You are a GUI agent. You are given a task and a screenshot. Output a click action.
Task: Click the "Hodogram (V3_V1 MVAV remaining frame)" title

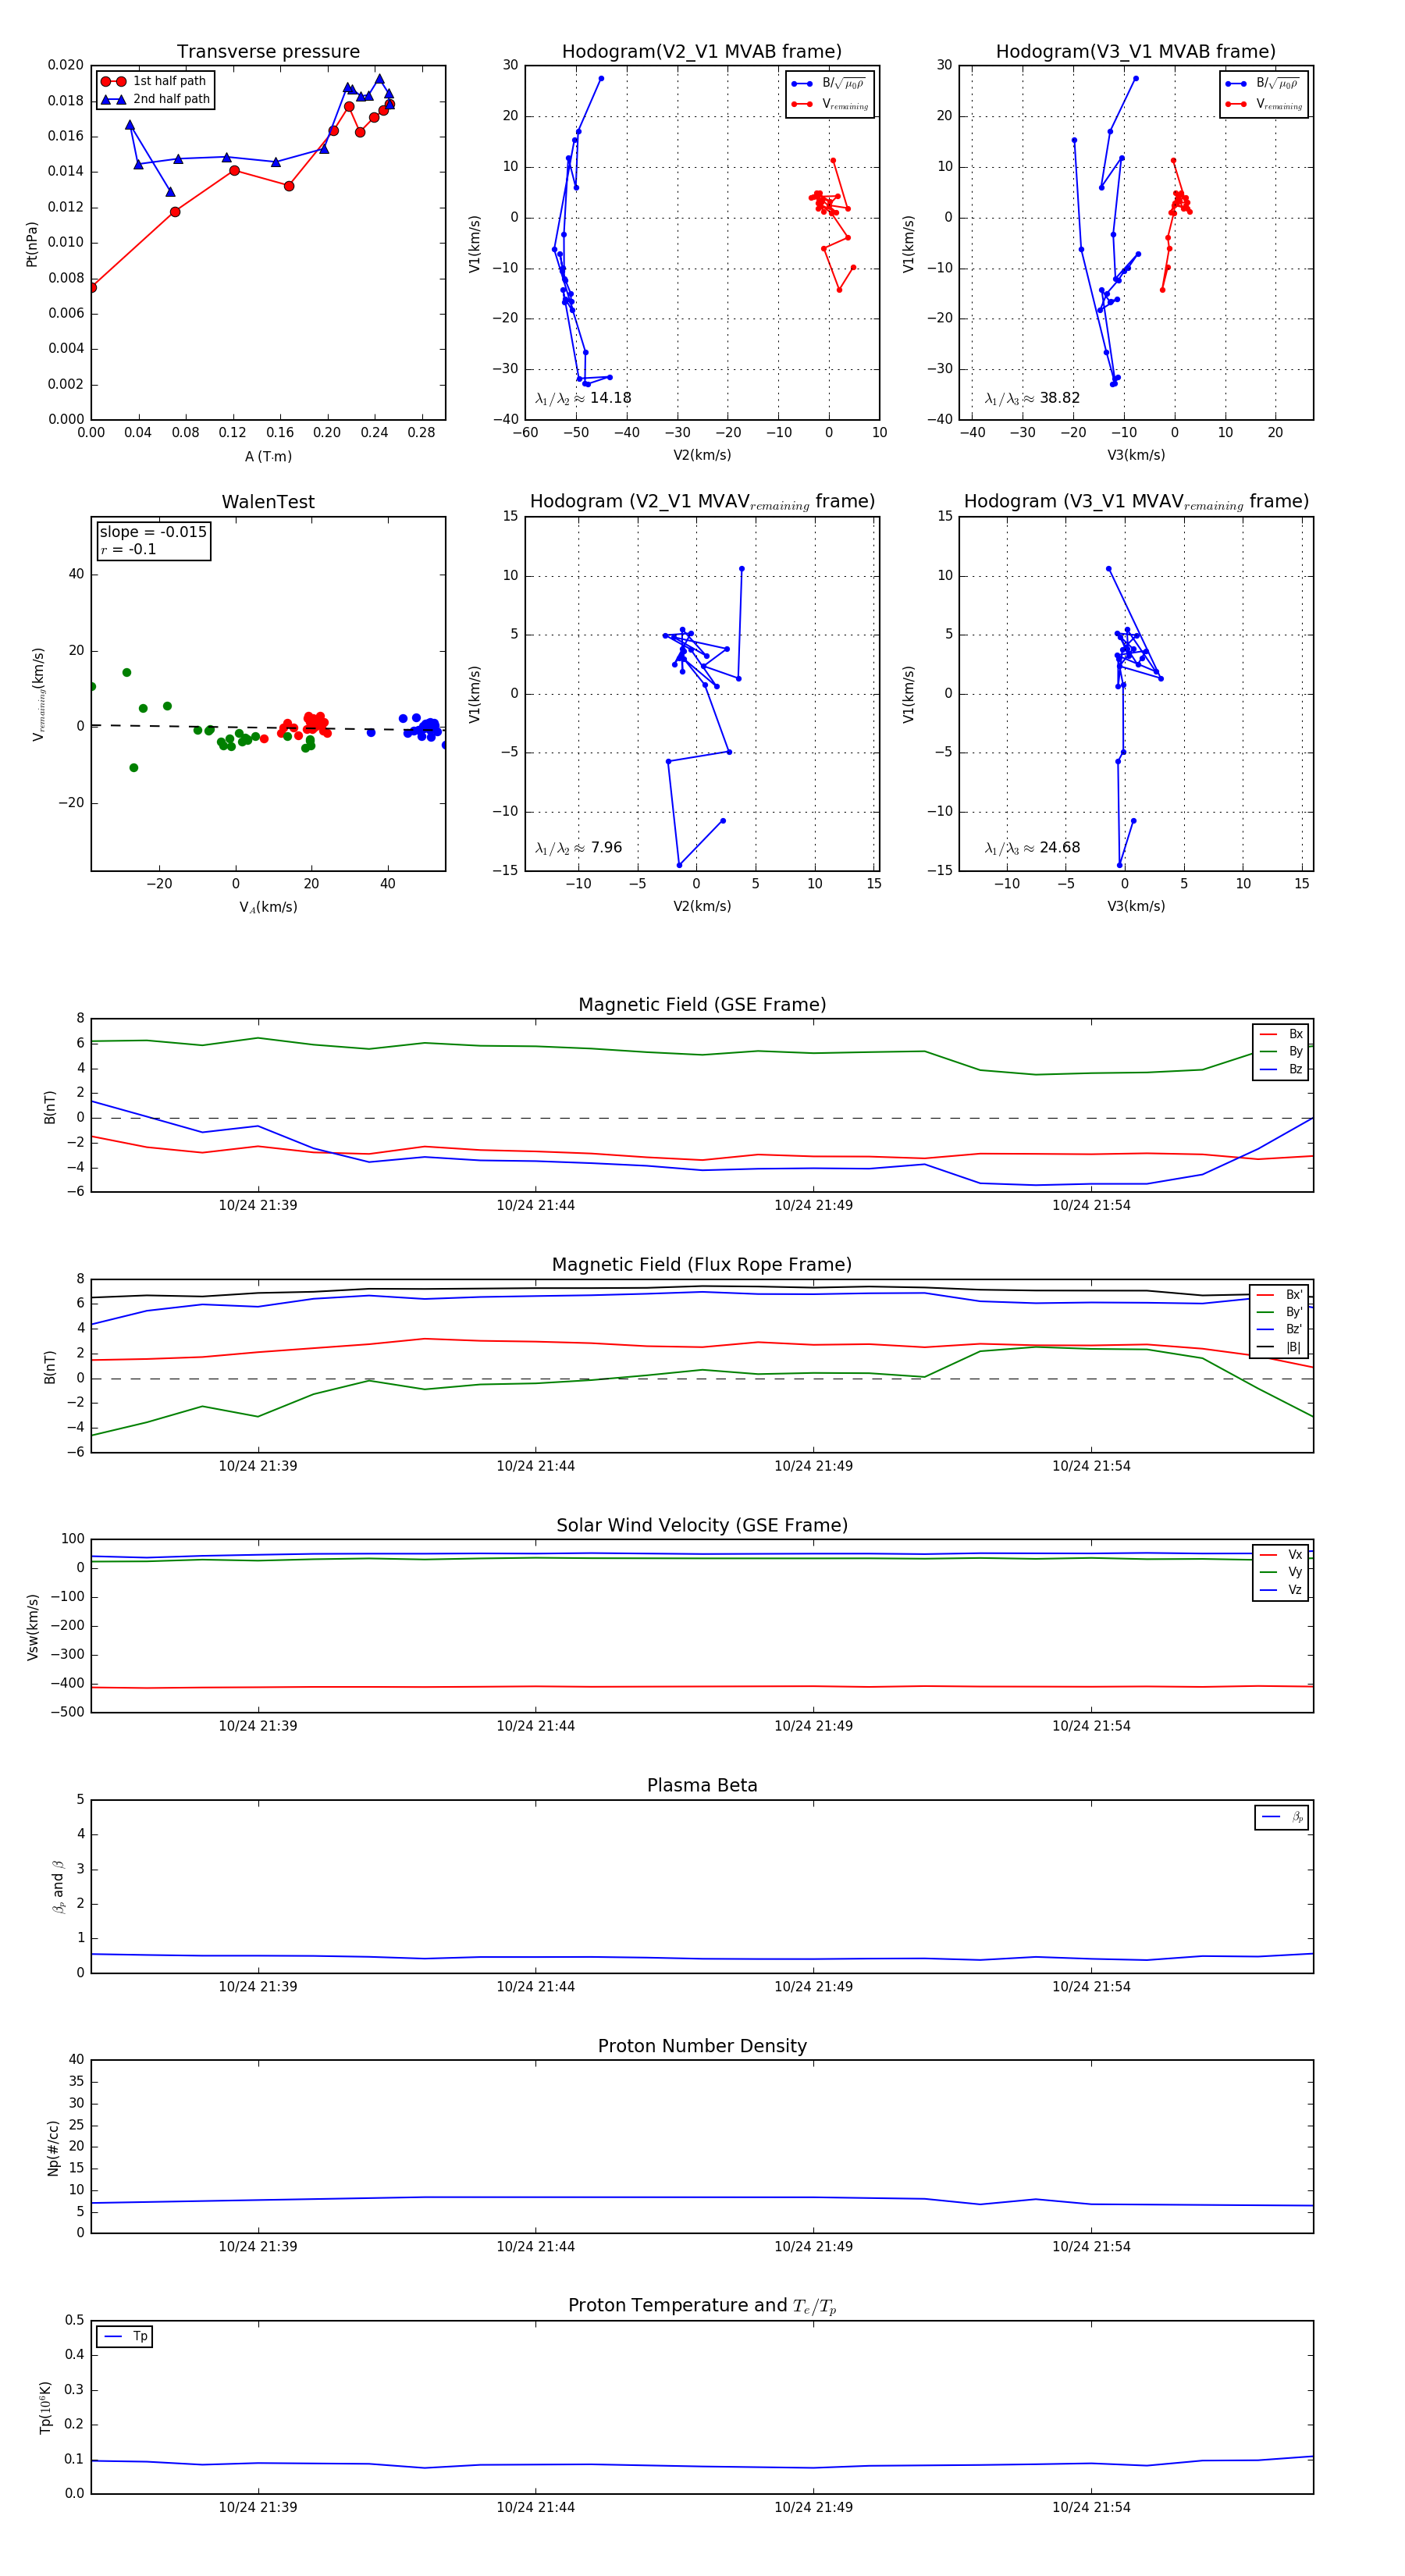click(1136, 502)
